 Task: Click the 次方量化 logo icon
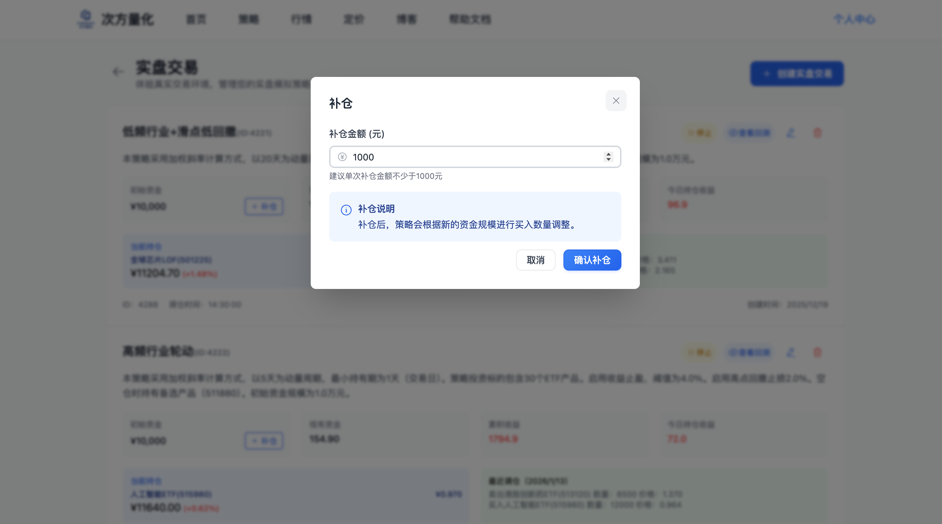(x=86, y=18)
